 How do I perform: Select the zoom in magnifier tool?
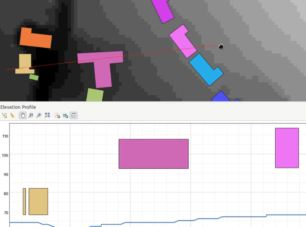pyautogui.click(x=39, y=116)
